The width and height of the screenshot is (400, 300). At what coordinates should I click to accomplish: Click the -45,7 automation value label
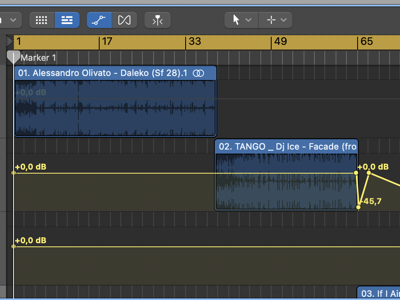tap(372, 201)
